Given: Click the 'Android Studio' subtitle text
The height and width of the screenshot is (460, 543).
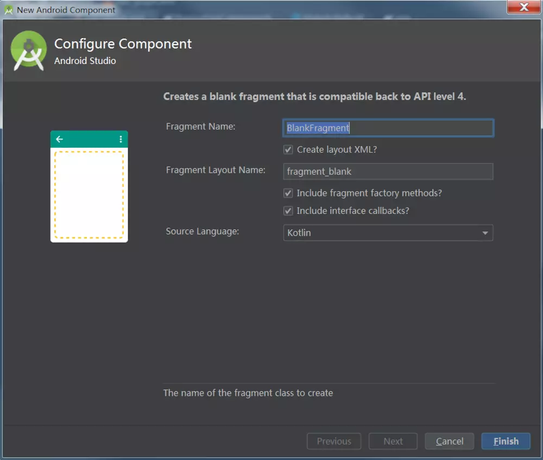Looking at the screenshot, I should click(x=85, y=61).
